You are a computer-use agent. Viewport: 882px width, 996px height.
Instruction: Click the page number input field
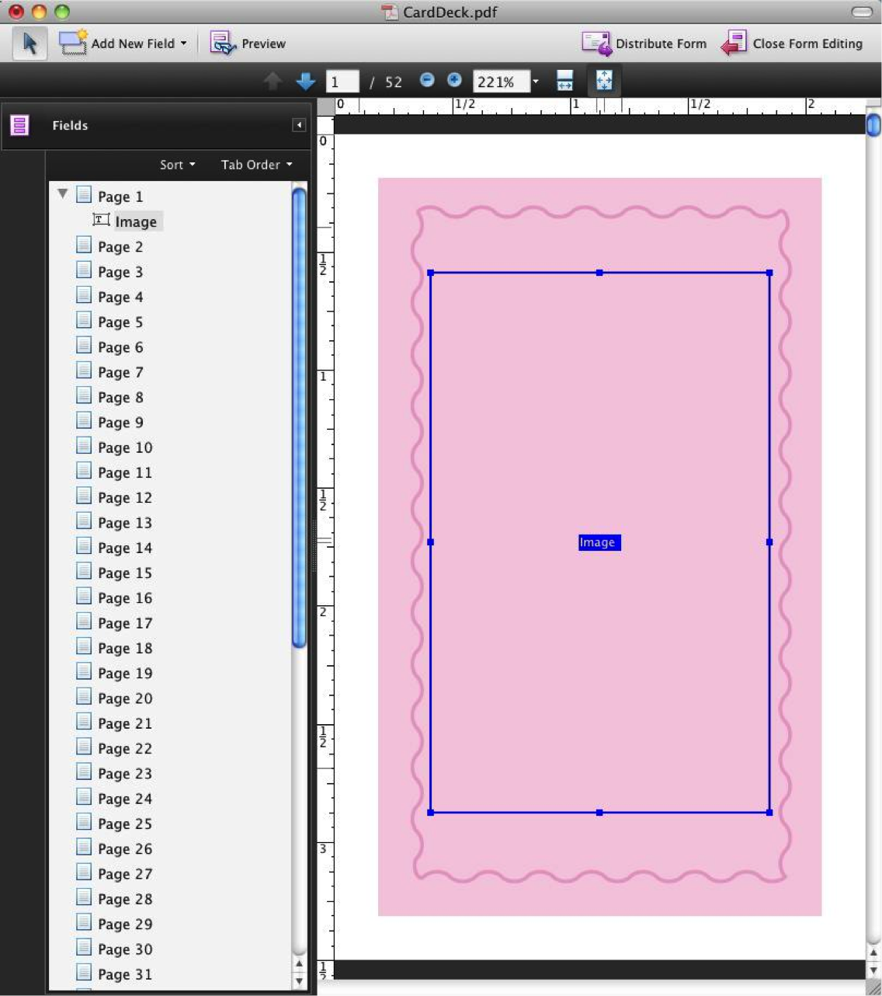[342, 82]
